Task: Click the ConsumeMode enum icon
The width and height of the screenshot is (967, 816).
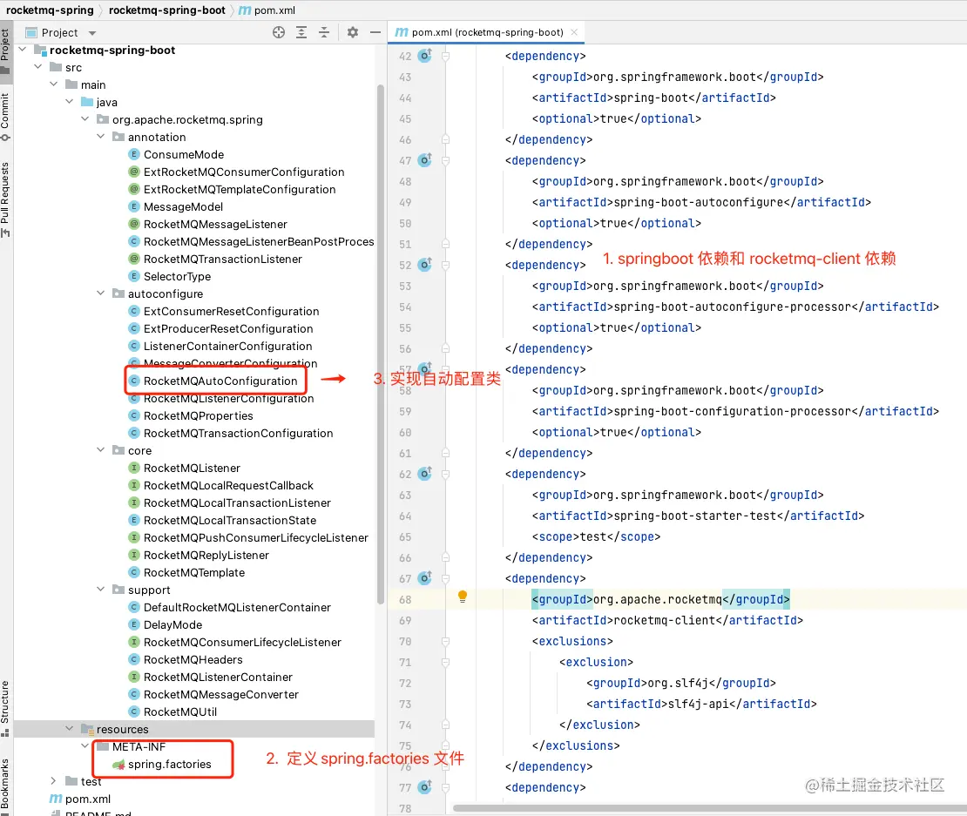Action: point(134,154)
